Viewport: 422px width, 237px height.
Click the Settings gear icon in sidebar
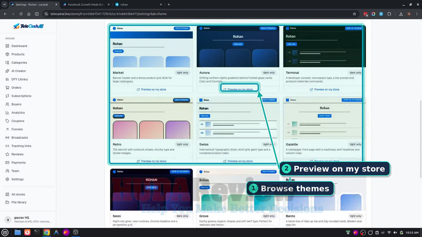coord(7,179)
